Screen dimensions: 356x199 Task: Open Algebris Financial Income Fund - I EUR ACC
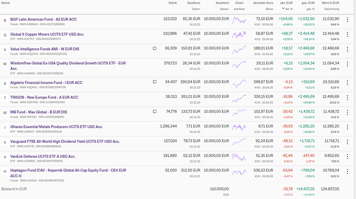click(x=46, y=83)
